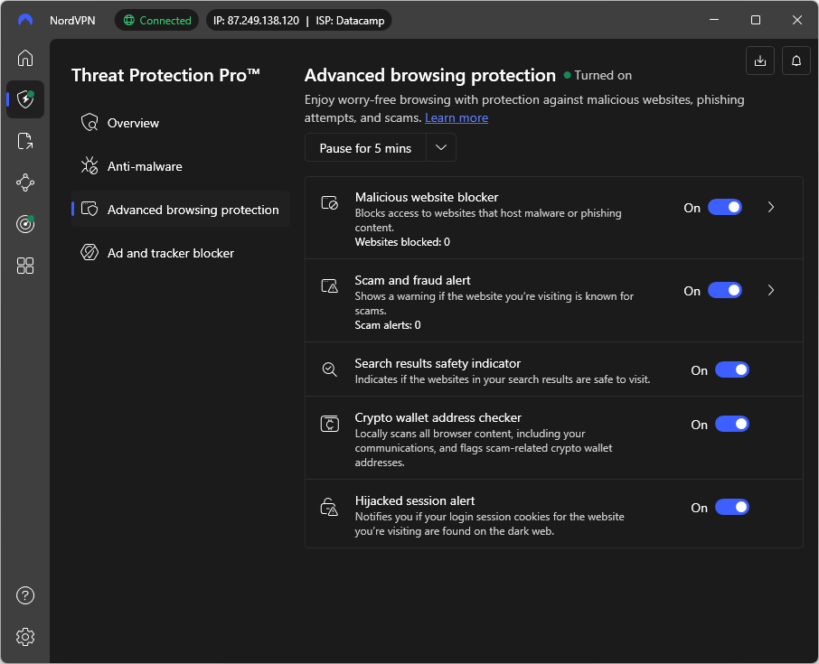
Task: Open the Overview section
Action: click(x=180, y=123)
